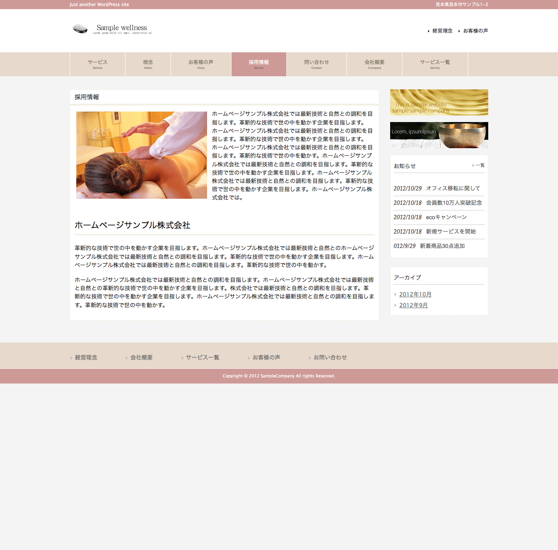Click footer link お客様の声
This screenshot has height=550, width=558.
266,357
